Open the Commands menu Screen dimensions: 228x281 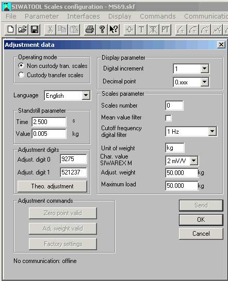tap(158, 16)
